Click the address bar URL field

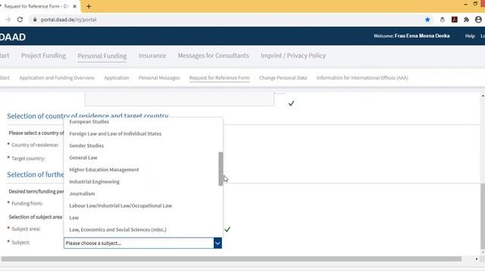(x=68, y=20)
